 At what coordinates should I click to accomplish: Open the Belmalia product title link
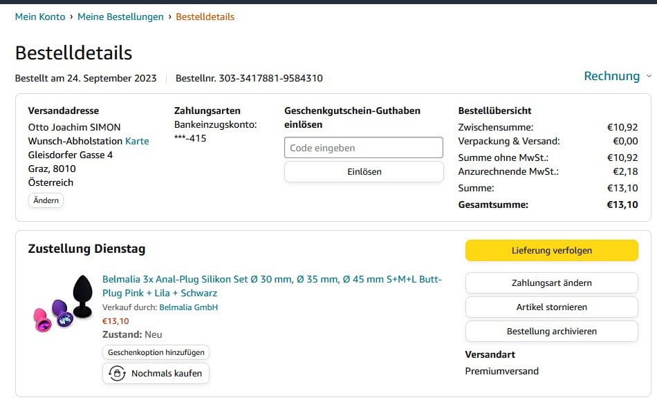(x=271, y=286)
